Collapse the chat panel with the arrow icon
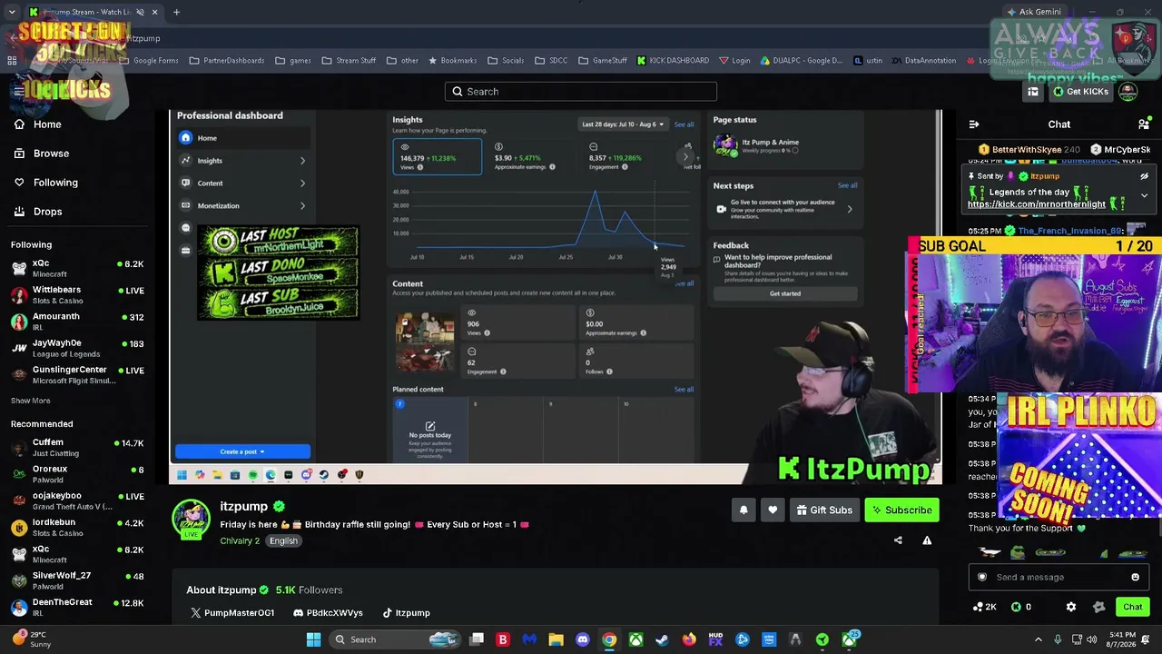Image resolution: width=1162 pixels, height=654 pixels. 974,124
